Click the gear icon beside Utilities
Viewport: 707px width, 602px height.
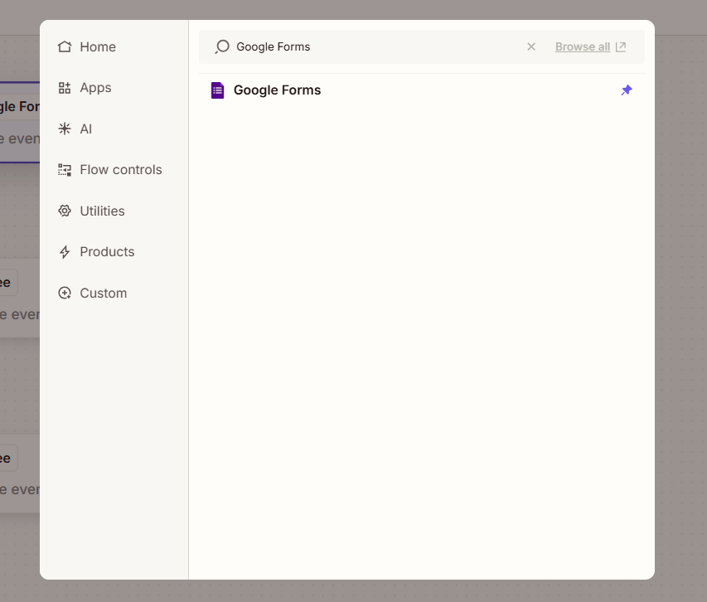pyautogui.click(x=65, y=211)
